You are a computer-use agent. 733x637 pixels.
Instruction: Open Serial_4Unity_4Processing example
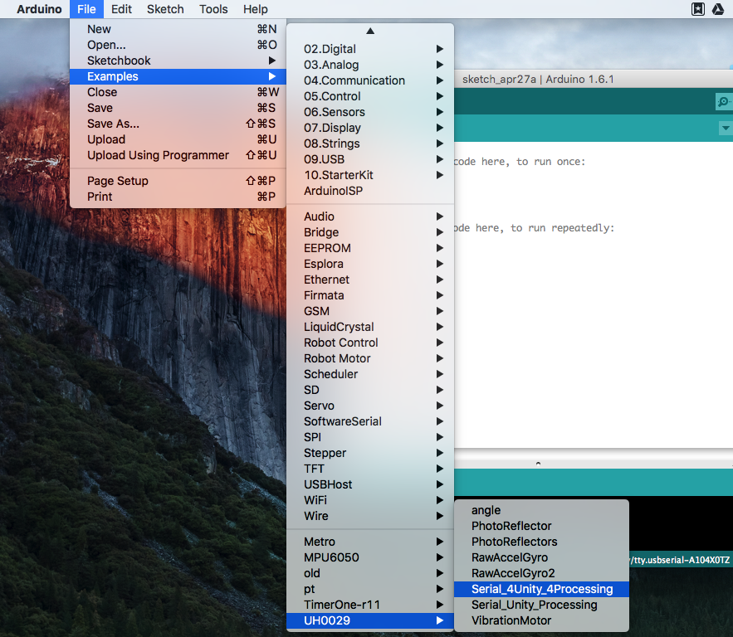(541, 589)
